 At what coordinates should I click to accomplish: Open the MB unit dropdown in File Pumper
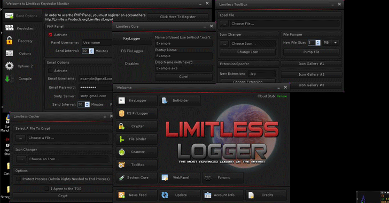pos(336,43)
